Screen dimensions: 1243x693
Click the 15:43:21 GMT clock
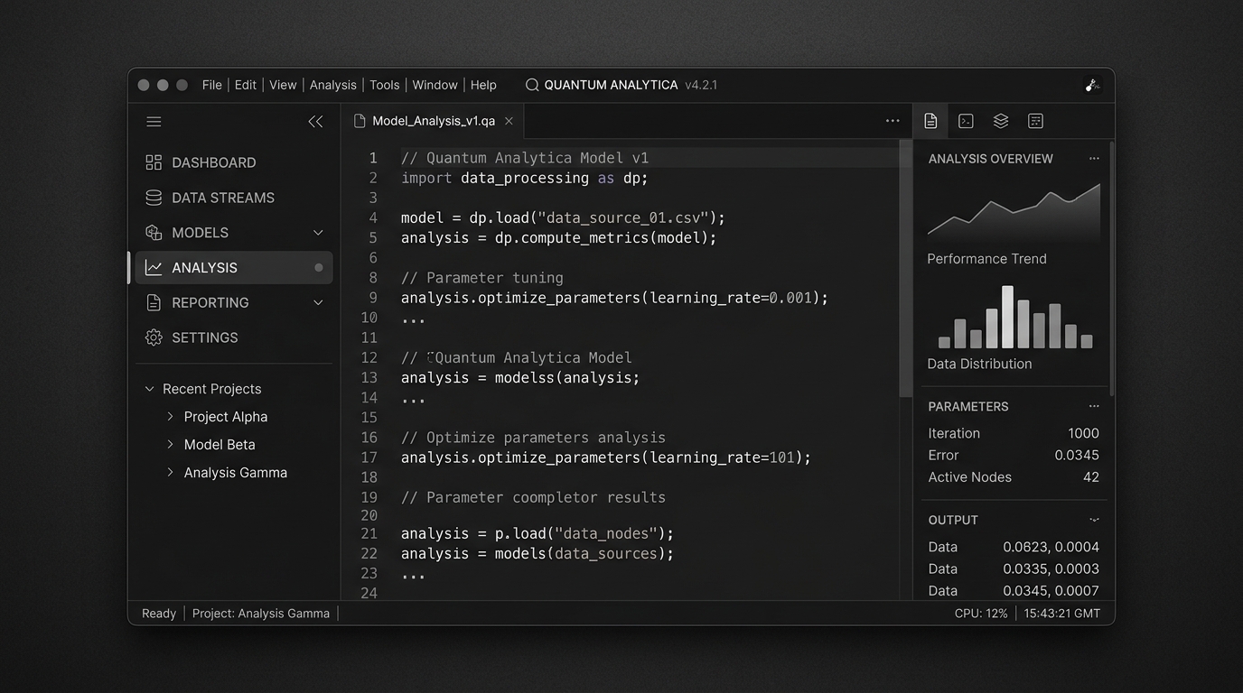tap(1062, 614)
